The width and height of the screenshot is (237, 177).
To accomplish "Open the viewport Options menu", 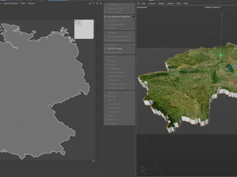I will pos(170,3).
